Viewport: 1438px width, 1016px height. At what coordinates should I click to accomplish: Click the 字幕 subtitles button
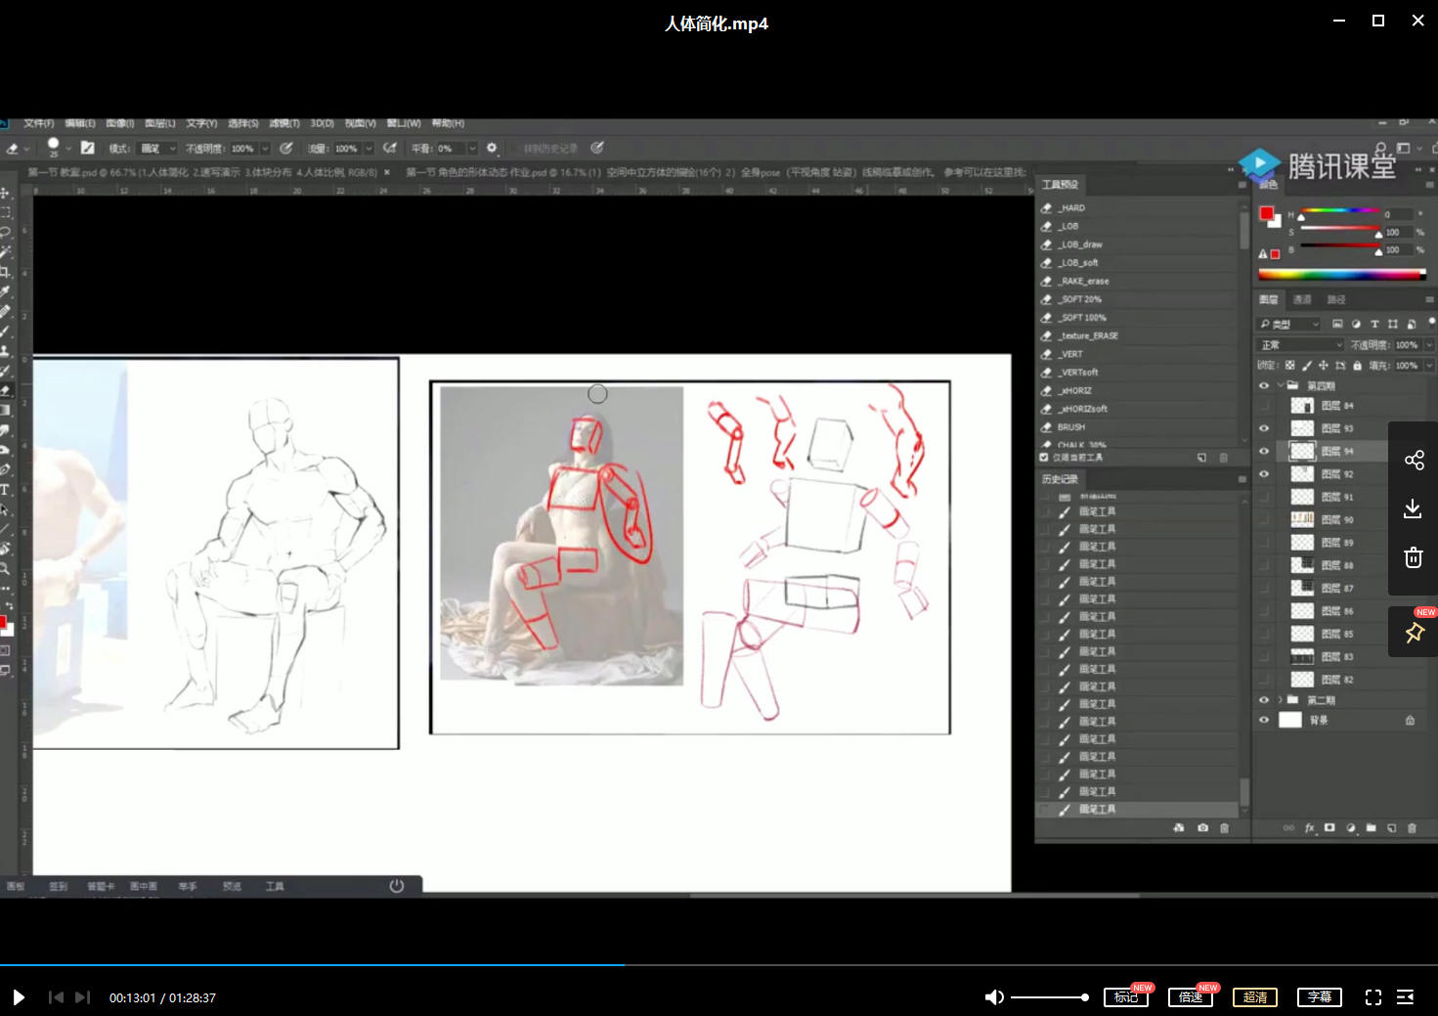pos(1319,997)
